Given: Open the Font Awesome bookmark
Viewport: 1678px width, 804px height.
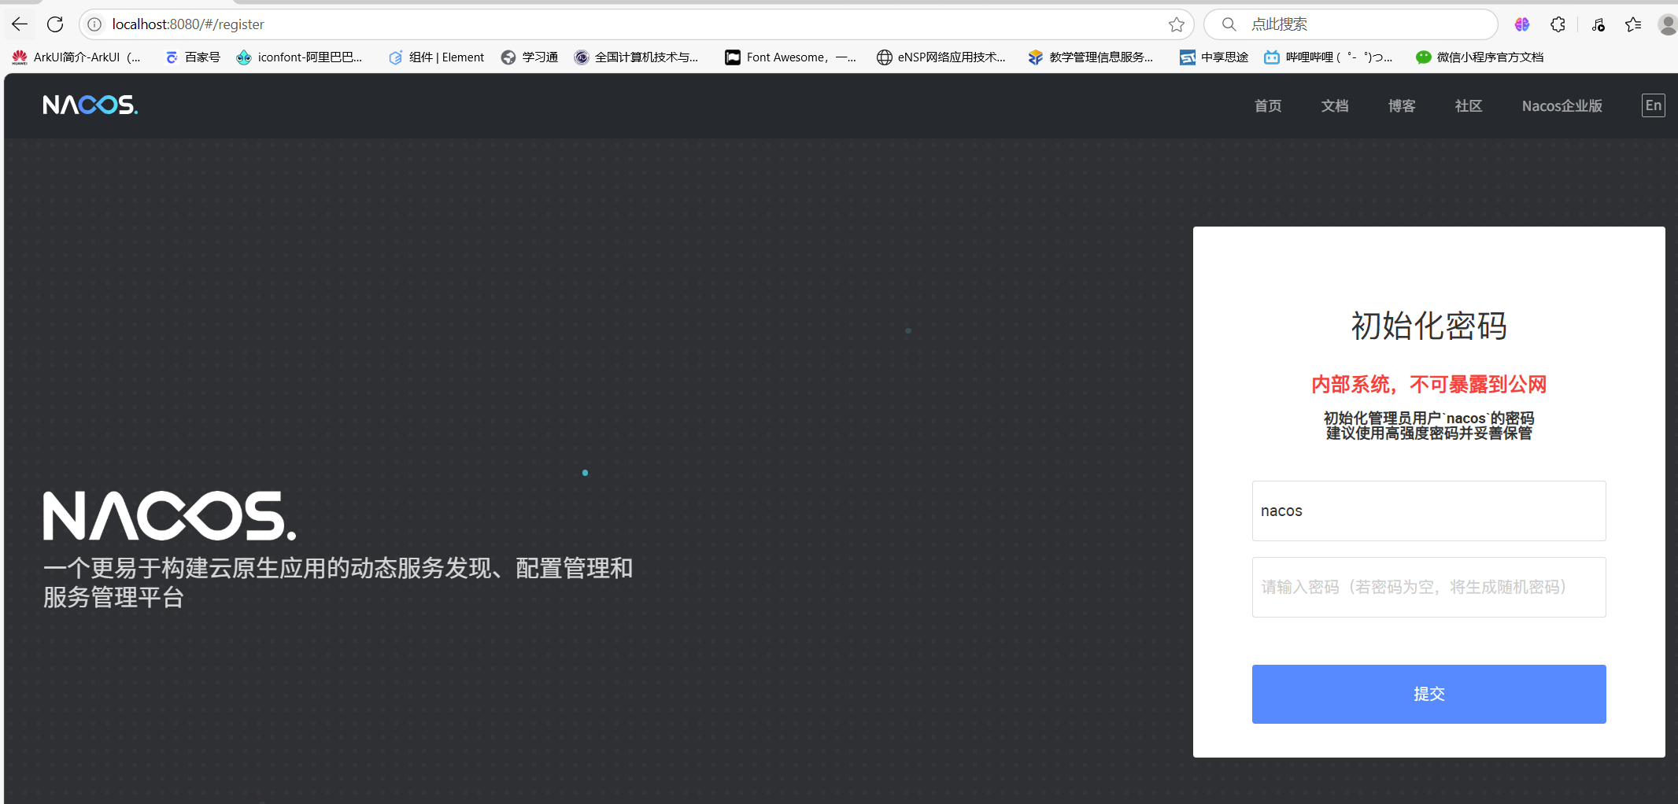Looking at the screenshot, I should (790, 57).
